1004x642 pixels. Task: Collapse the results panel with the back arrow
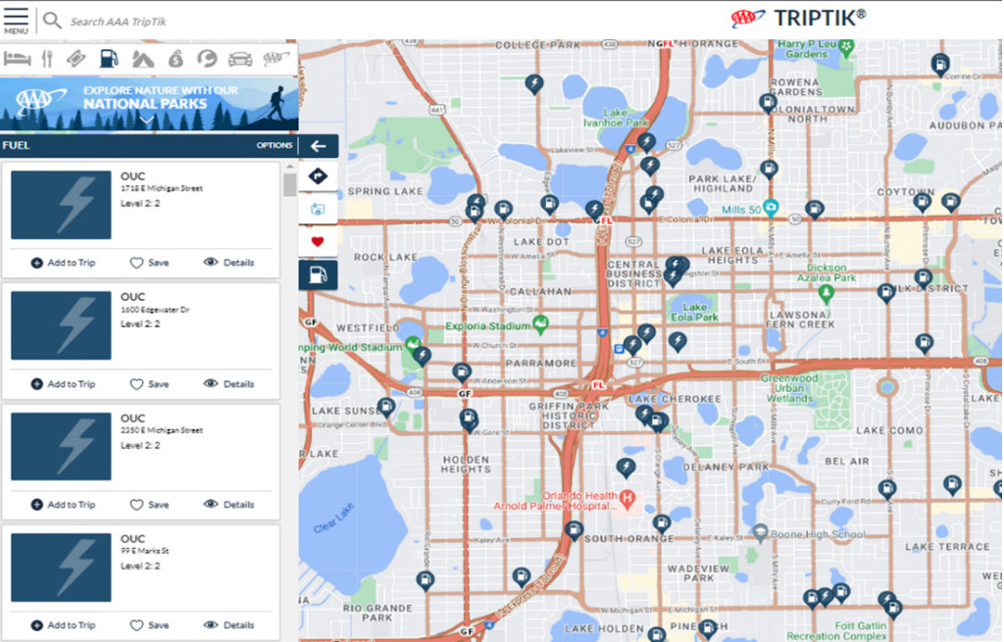pos(318,145)
